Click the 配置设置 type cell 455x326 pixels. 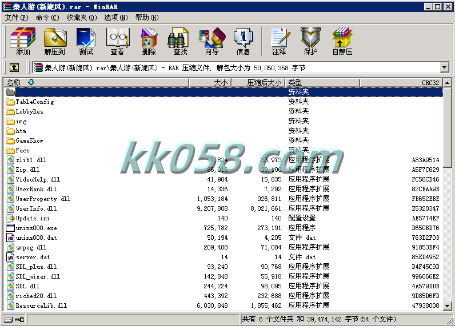tap(302, 218)
